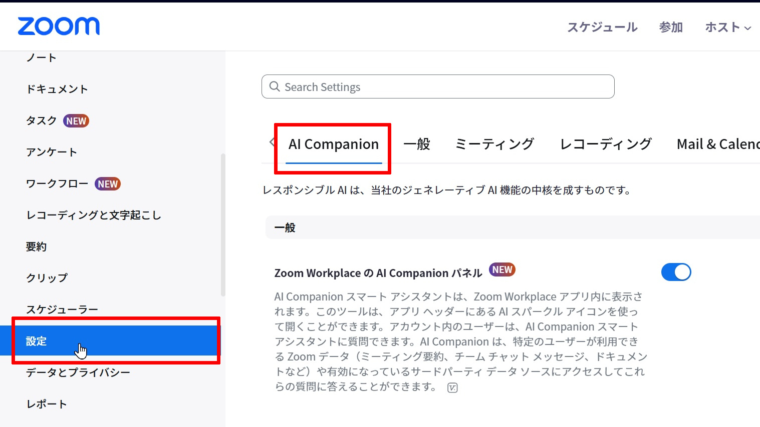Click the version info icon after the description

click(452, 387)
